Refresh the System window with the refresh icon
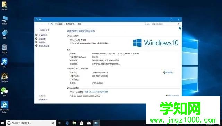Viewport: 222px width, 126px height. 148,24
